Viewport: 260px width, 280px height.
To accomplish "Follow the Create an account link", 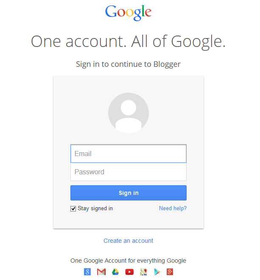I will 129,241.
